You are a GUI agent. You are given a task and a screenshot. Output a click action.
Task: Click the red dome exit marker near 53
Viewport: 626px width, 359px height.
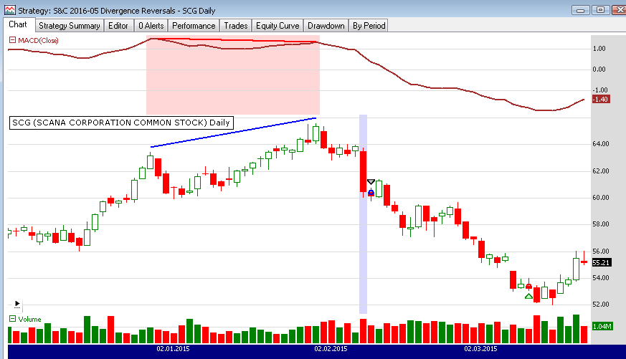click(528, 287)
